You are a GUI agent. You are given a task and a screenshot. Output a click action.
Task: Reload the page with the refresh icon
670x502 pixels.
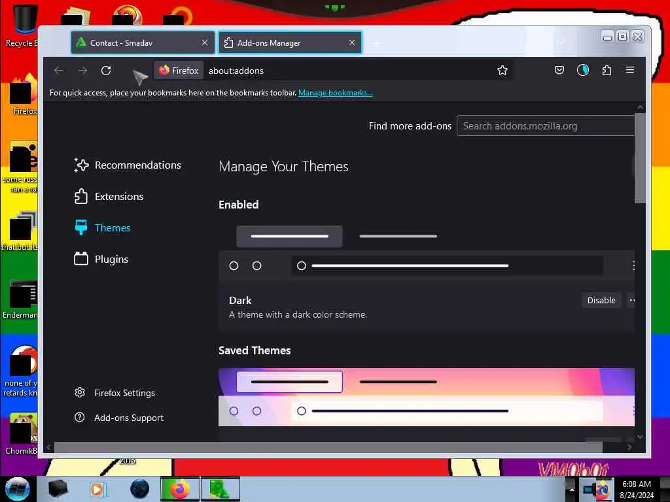[106, 71]
